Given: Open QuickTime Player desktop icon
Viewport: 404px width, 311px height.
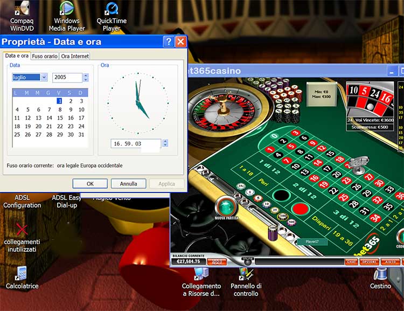Looking at the screenshot, I should tap(112, 16).
